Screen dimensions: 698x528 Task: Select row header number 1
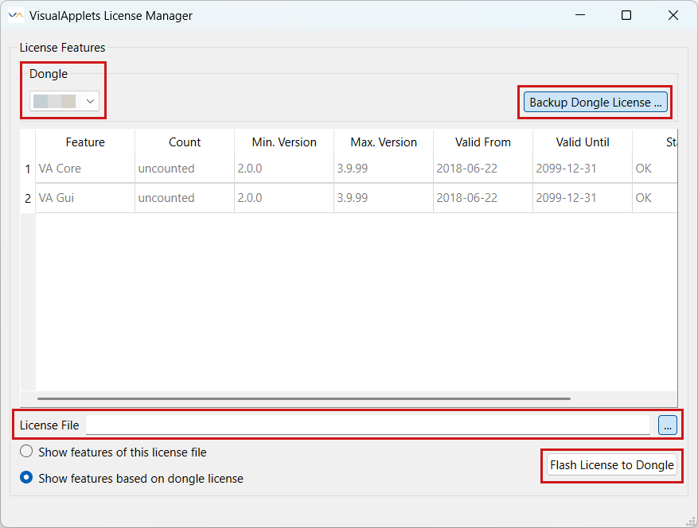(x=28, y=169)
